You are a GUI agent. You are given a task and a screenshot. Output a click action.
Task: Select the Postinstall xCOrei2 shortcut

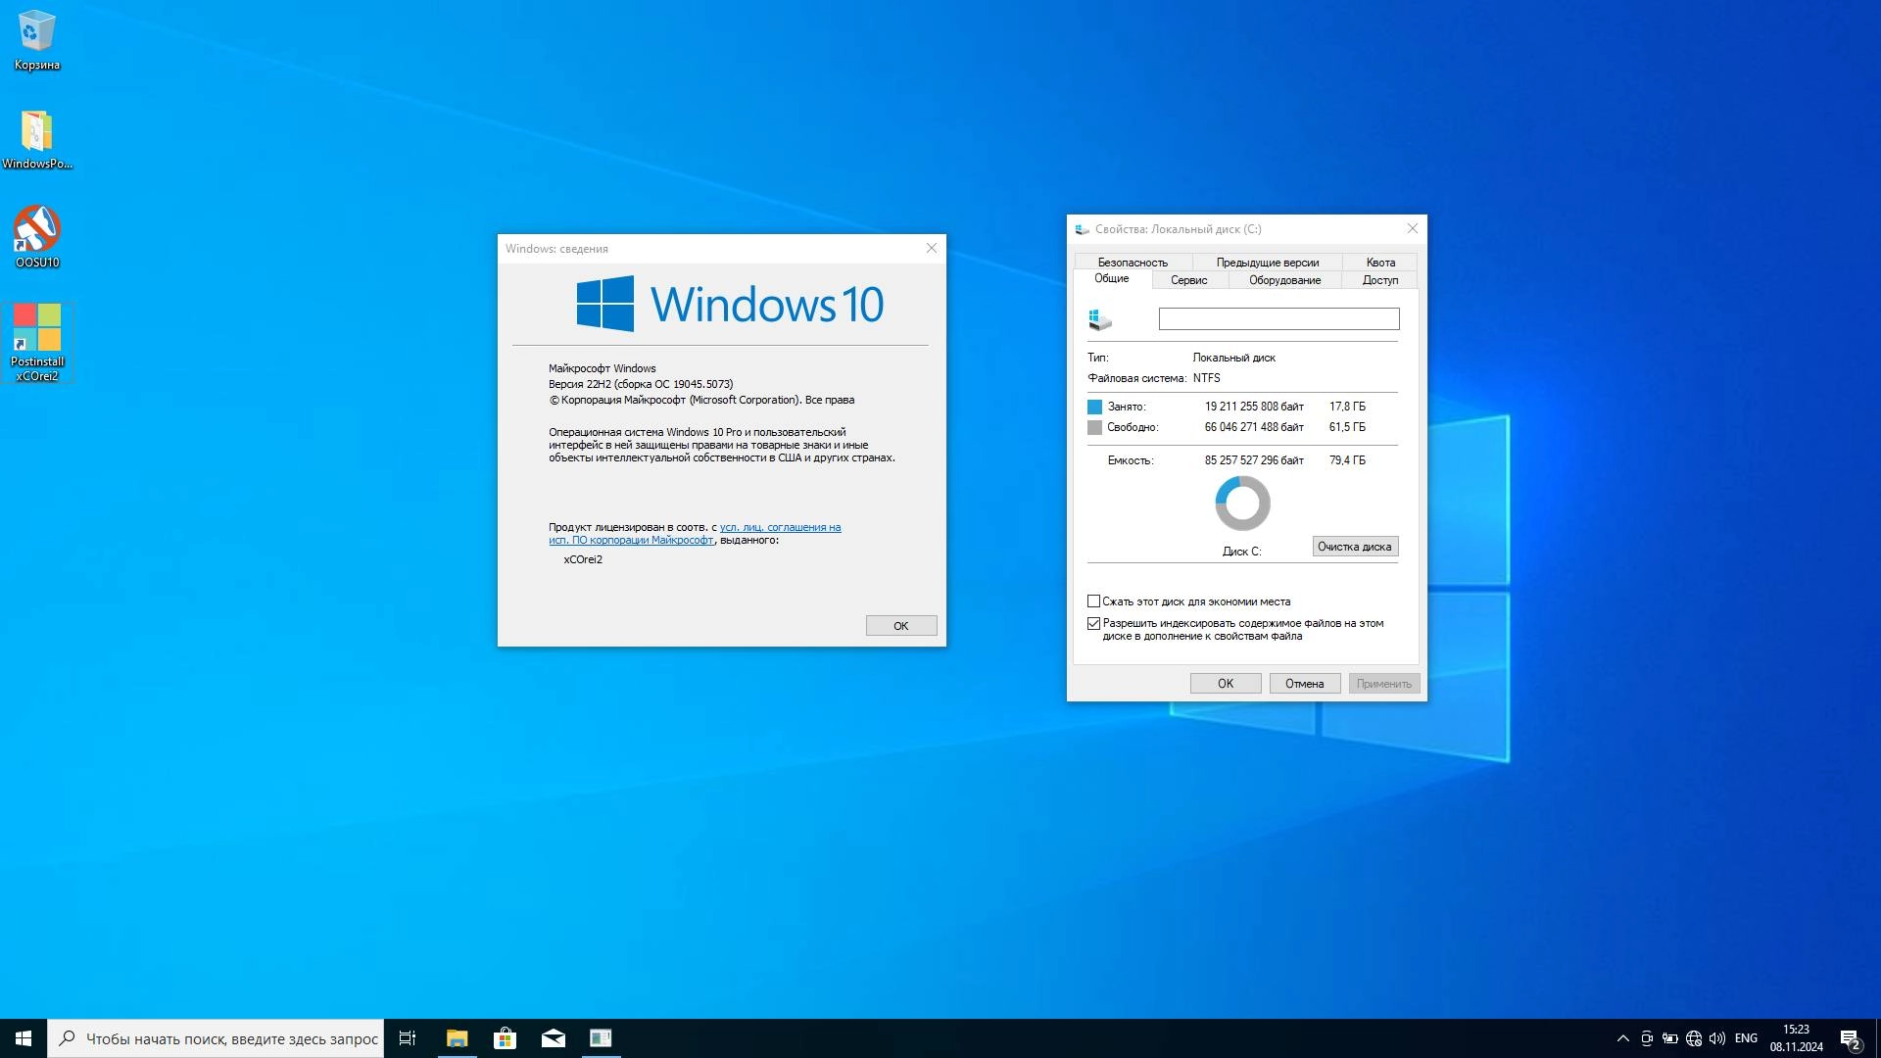[37, 342]
